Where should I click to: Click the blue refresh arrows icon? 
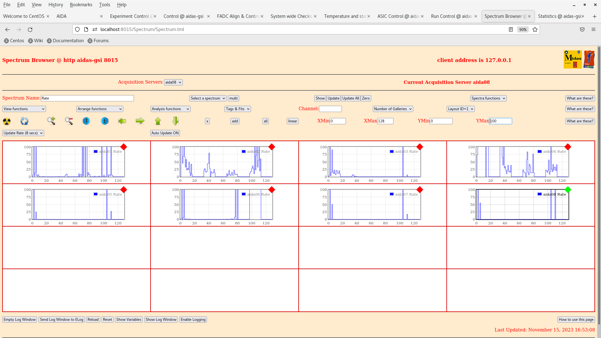click(24, 121)
